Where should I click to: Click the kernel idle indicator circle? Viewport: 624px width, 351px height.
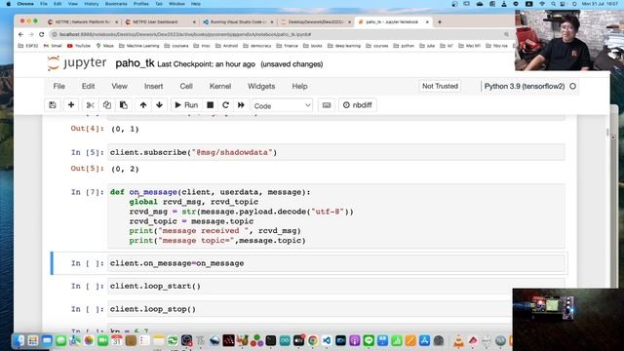click(x=572, y=87)
